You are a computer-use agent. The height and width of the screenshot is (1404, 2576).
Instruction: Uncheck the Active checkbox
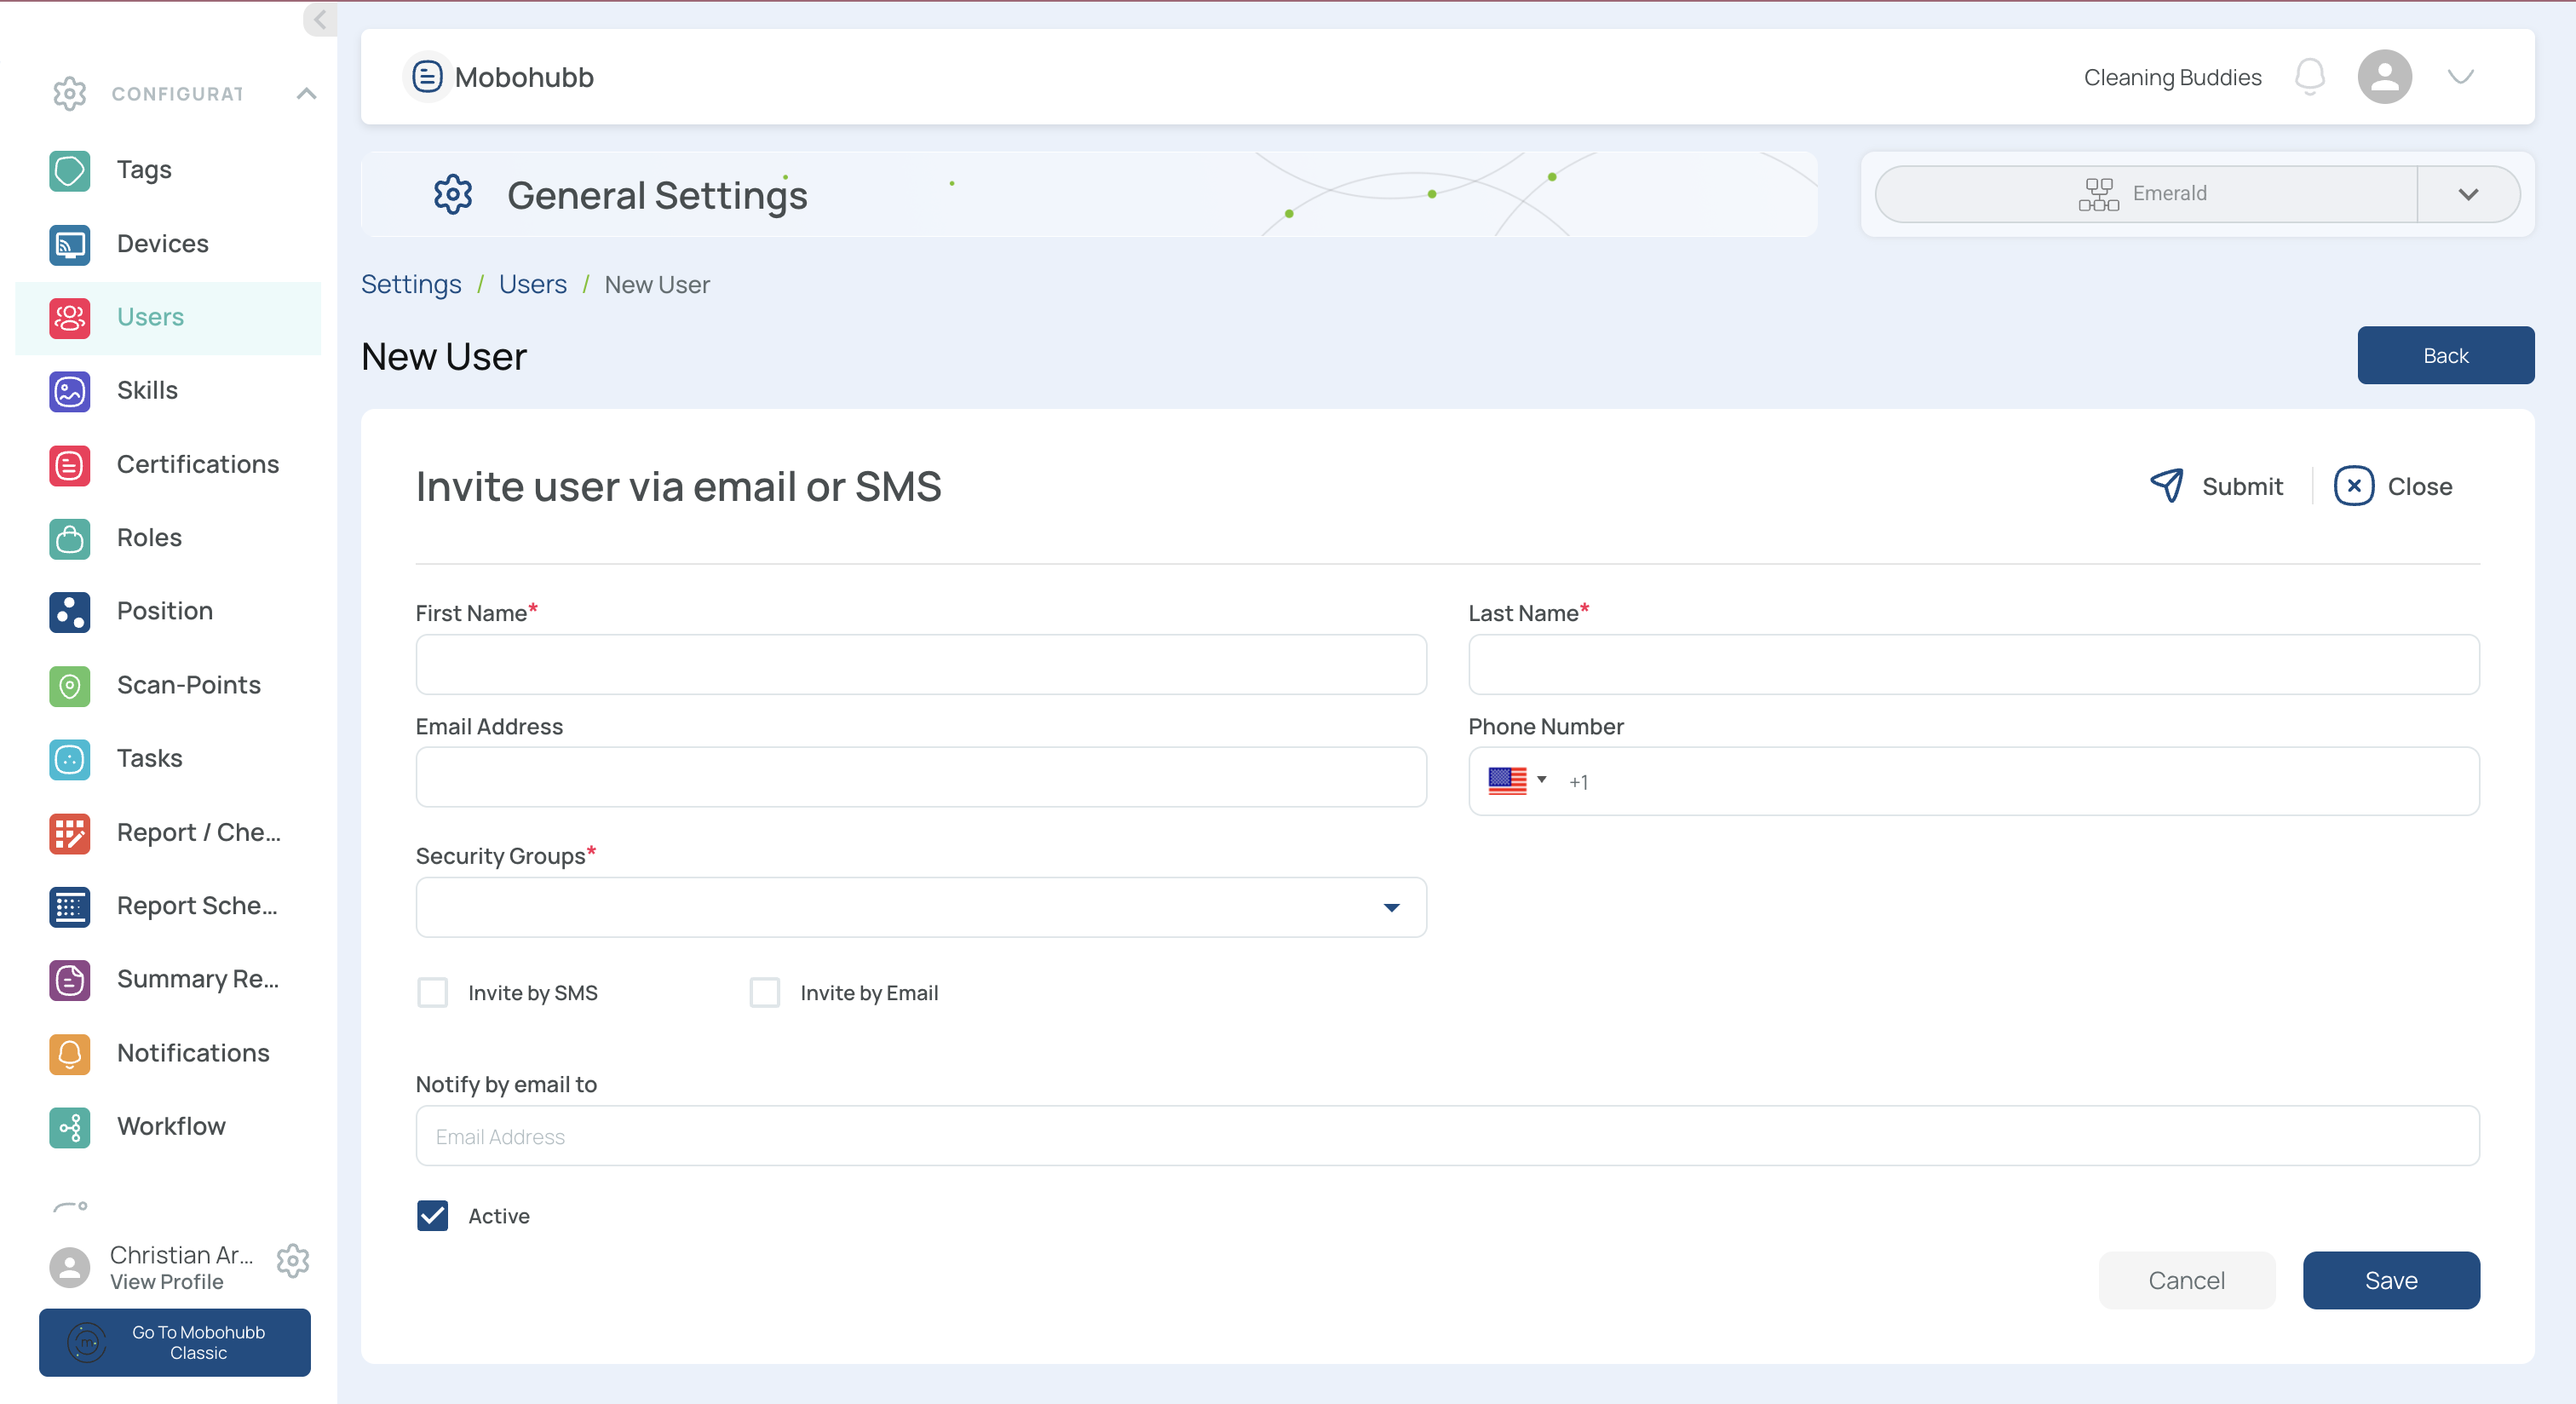(432, 1215)
